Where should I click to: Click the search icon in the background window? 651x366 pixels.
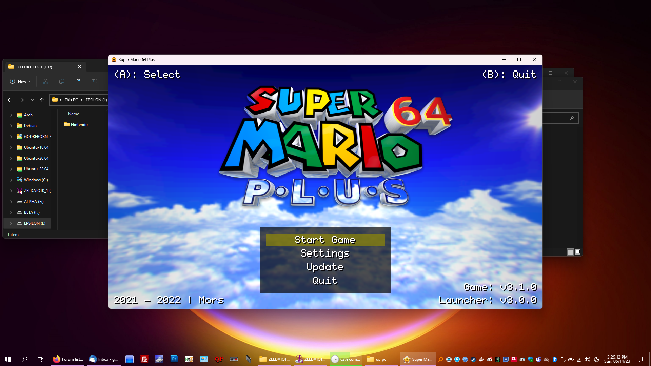(x=572, y=118)
